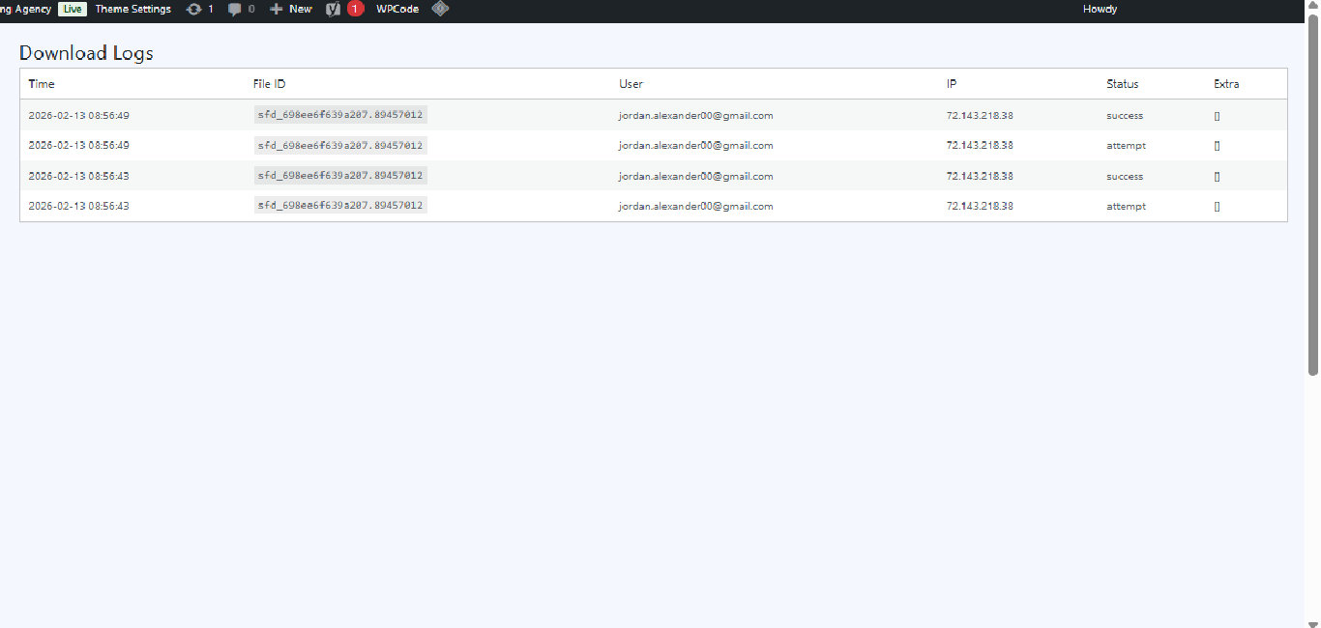Click the plus New content icon

(x=277, y=9)
